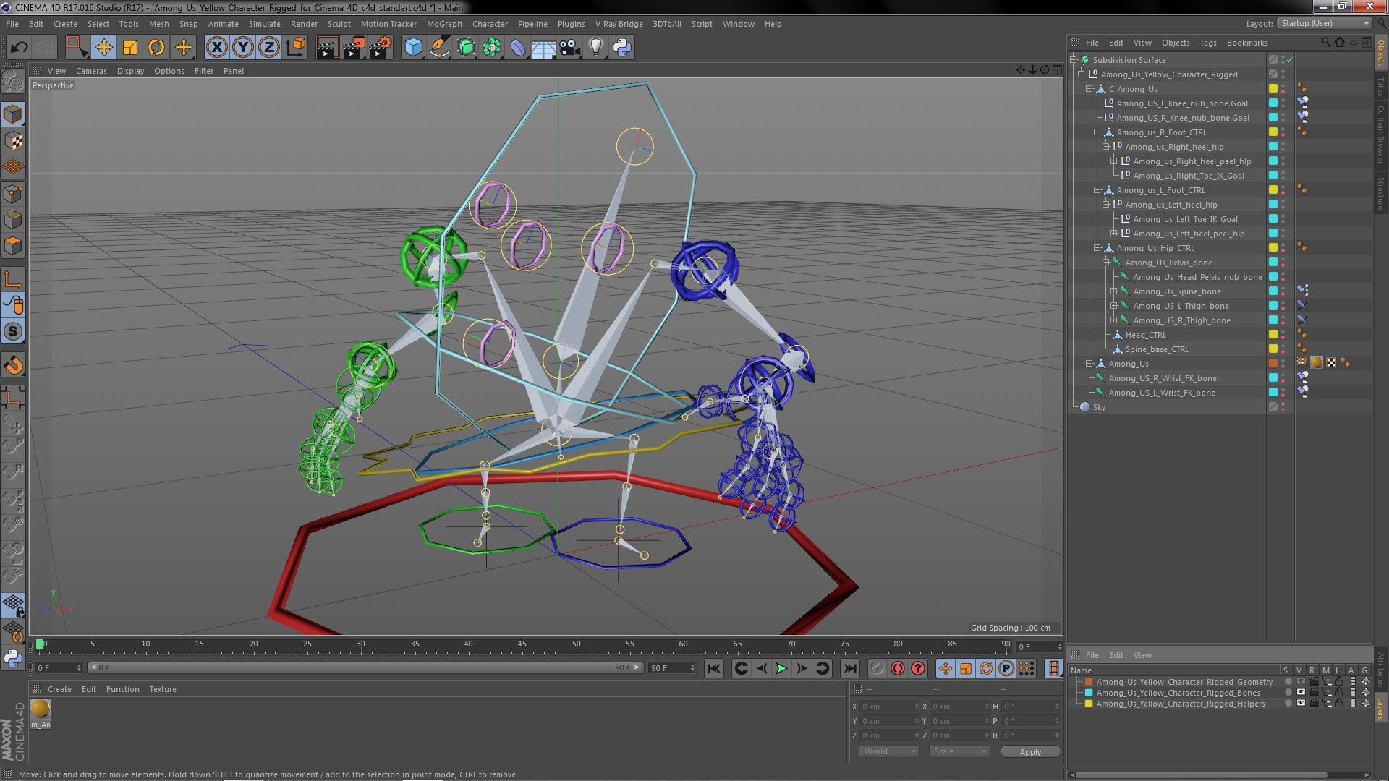Toggle view visibility of Rigged_Geometry layer

pyautogui.click(x=1301, y=682)
